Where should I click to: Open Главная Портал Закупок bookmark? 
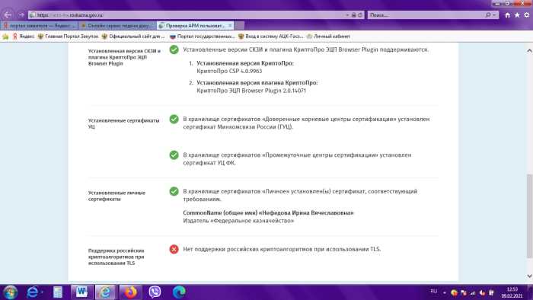tap(68, 37)
